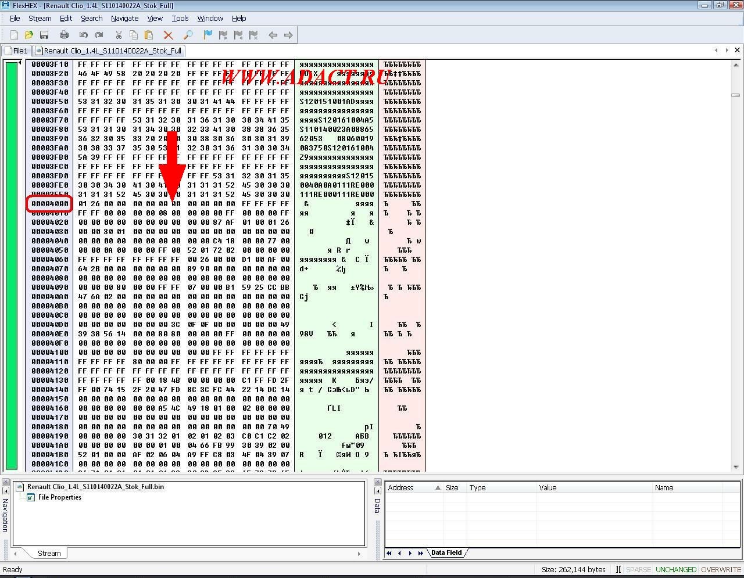Open the View menu

155,19
